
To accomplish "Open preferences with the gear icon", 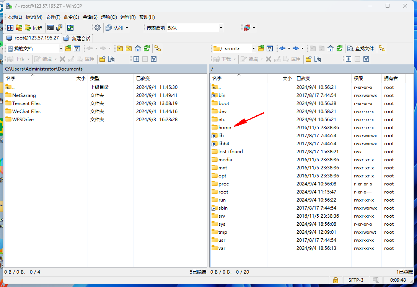I will 98,28.
